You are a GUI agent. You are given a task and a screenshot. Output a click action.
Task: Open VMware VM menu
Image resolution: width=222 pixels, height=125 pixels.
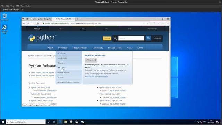tap(17, 6)
